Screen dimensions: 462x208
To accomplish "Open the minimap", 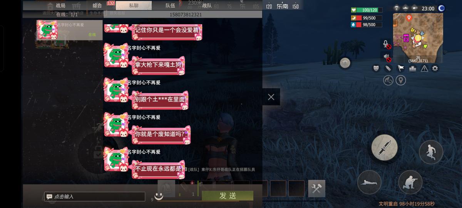I will click(x=418, y=38).
